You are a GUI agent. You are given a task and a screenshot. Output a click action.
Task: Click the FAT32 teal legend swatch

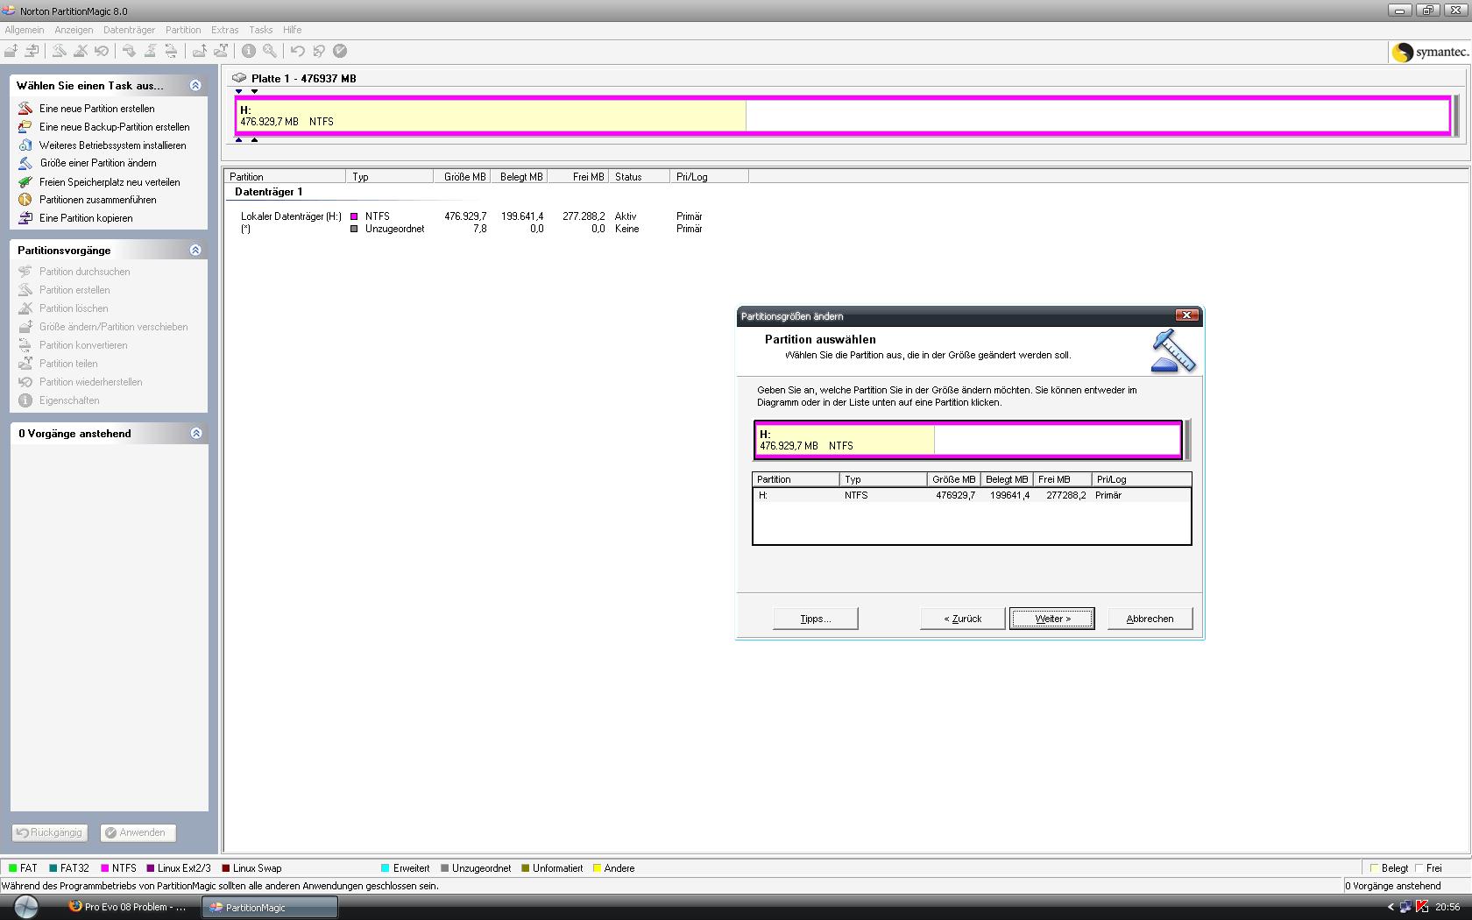[x=53, y=868]
